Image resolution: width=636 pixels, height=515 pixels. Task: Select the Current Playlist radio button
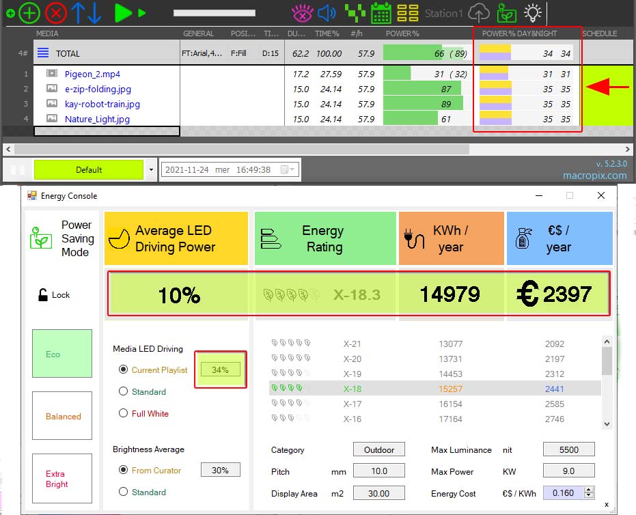coord(124,370)
